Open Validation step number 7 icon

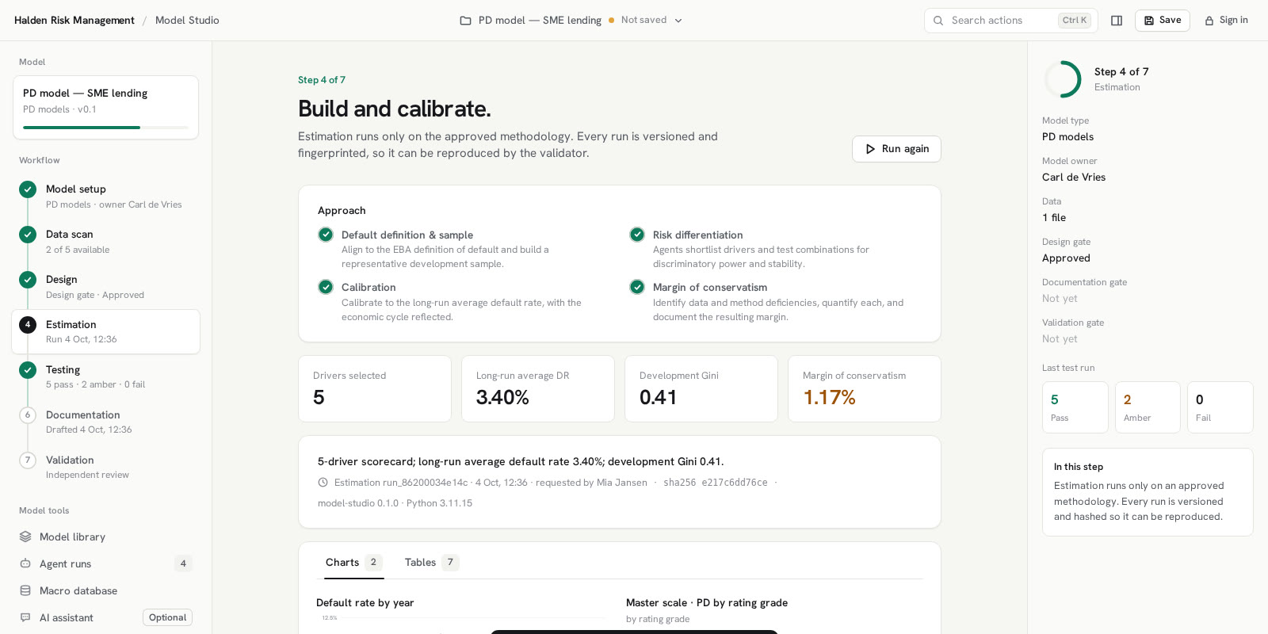28,460
